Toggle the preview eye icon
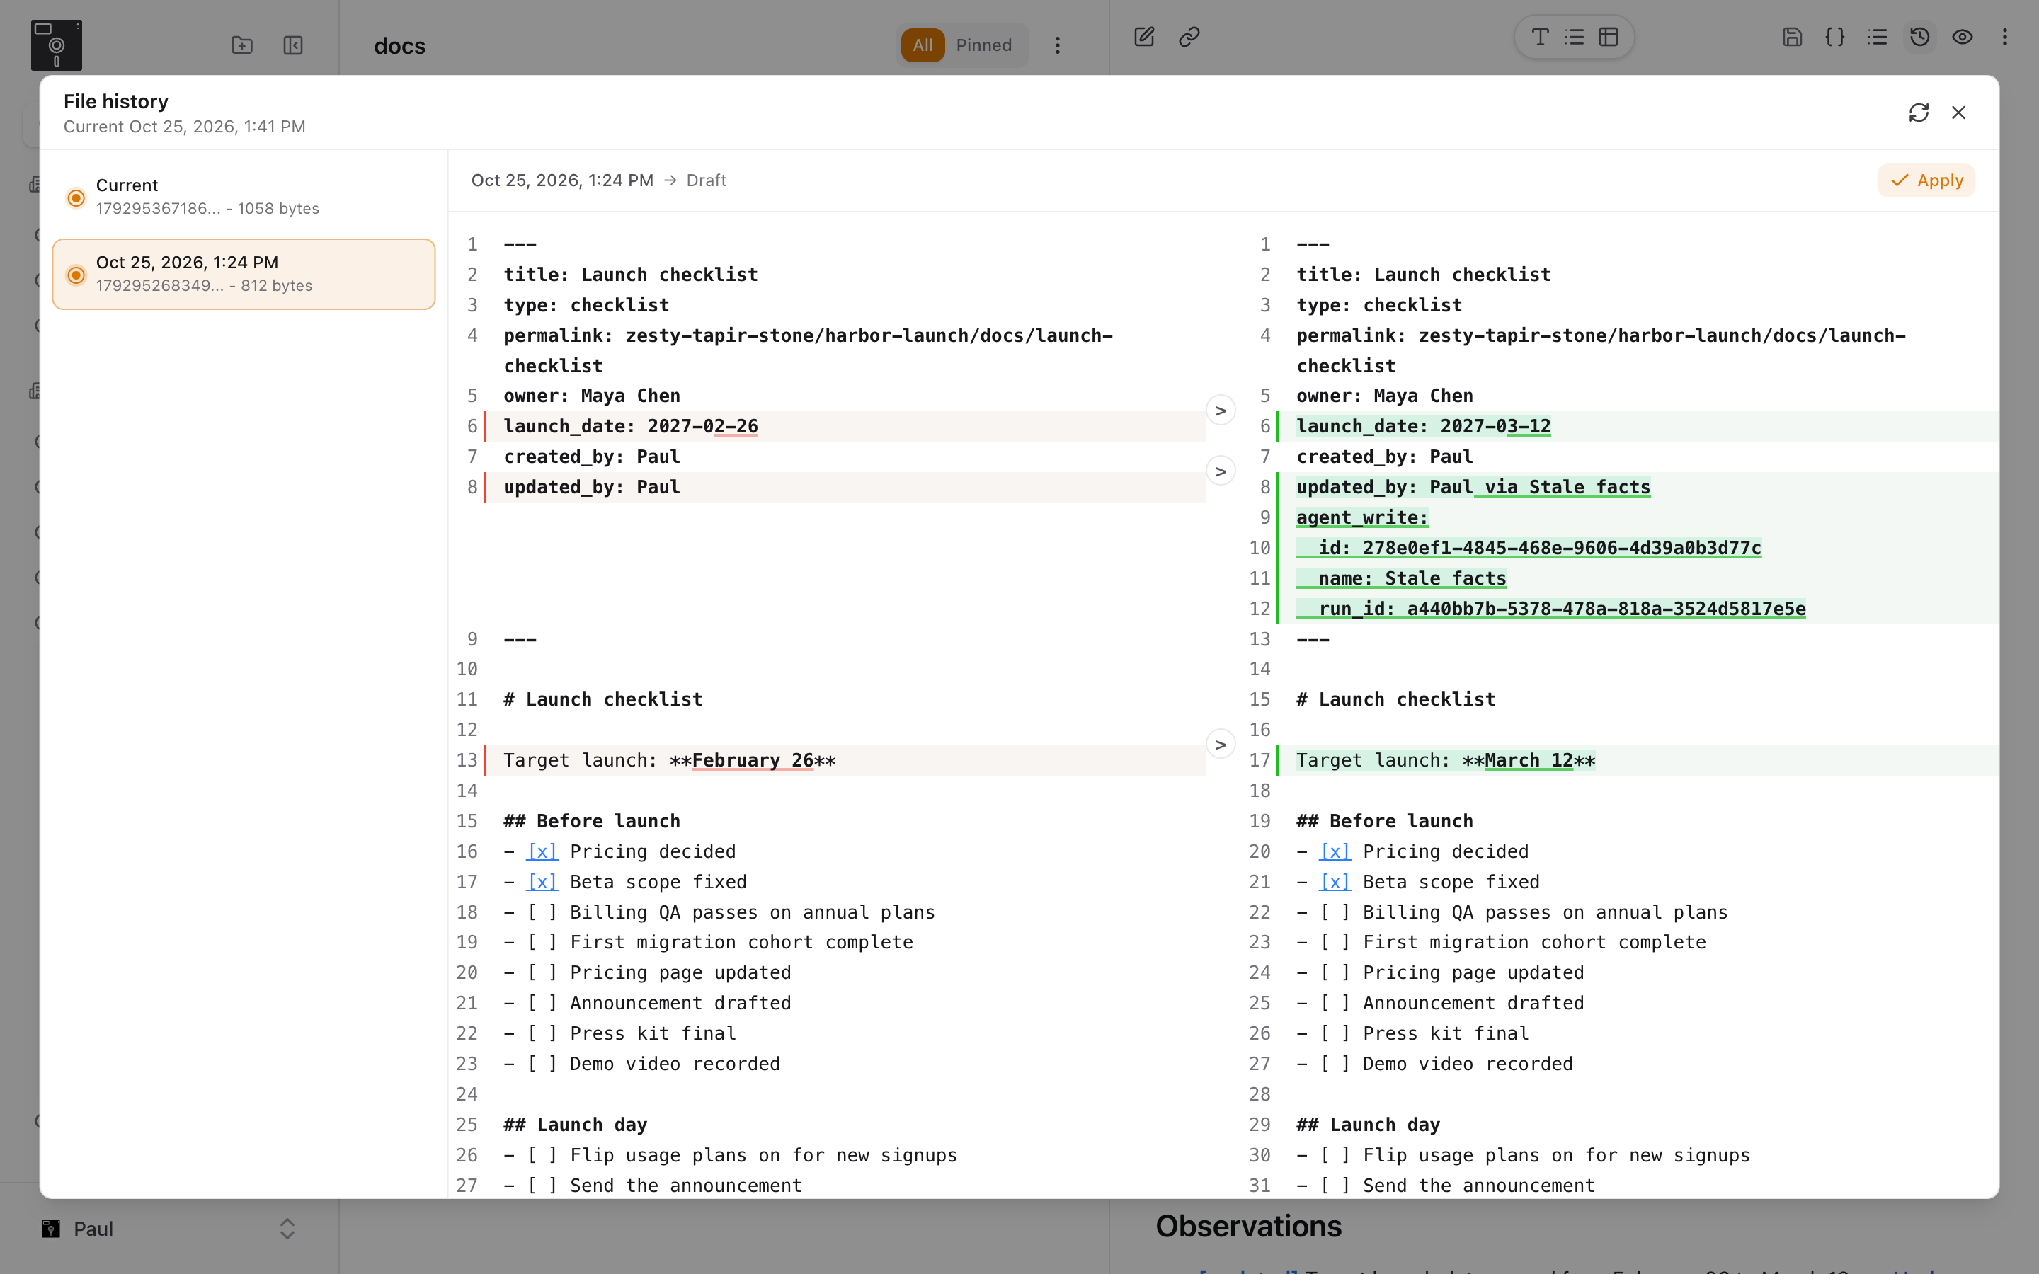 1963,37
